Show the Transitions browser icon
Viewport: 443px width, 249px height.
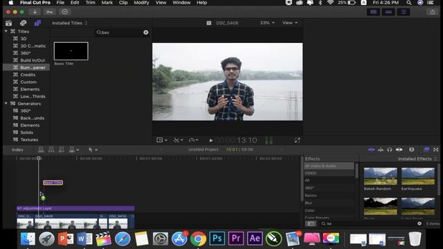click(x=435, y=149)
